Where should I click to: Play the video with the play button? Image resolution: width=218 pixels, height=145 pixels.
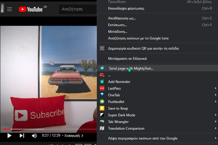[x=9, y=135]
